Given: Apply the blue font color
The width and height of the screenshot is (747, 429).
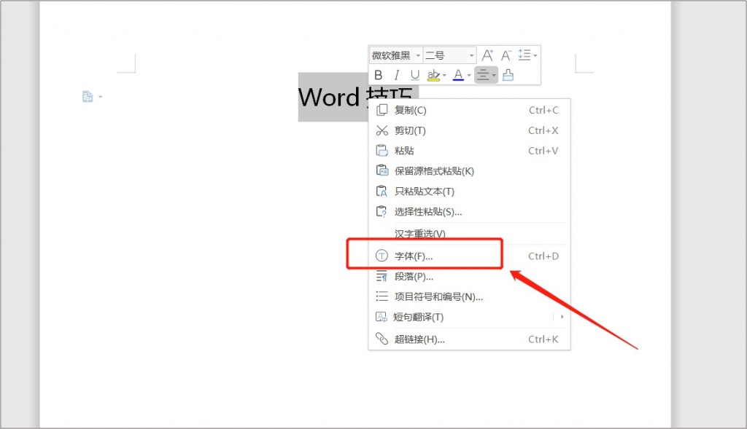Looking at the screenshot, I should click(458, 75).
